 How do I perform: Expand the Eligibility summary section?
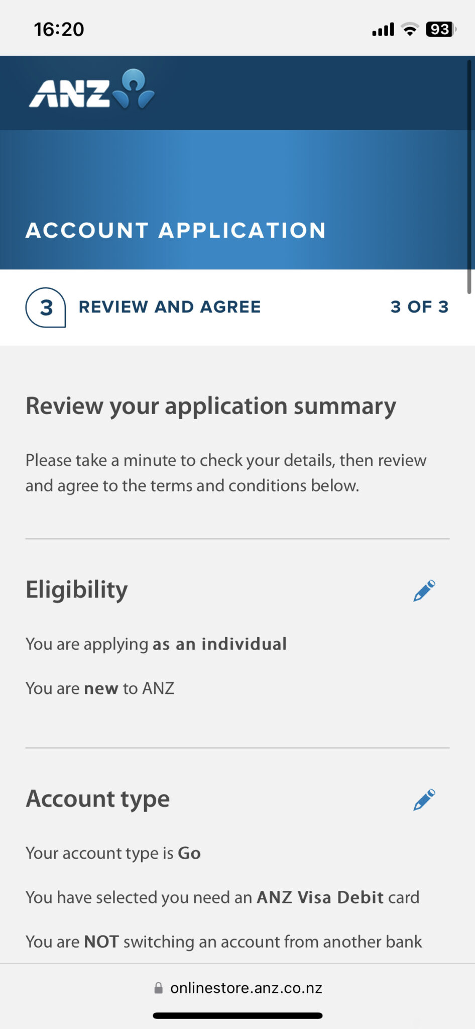pyautogui.click(x=77, y=590)
